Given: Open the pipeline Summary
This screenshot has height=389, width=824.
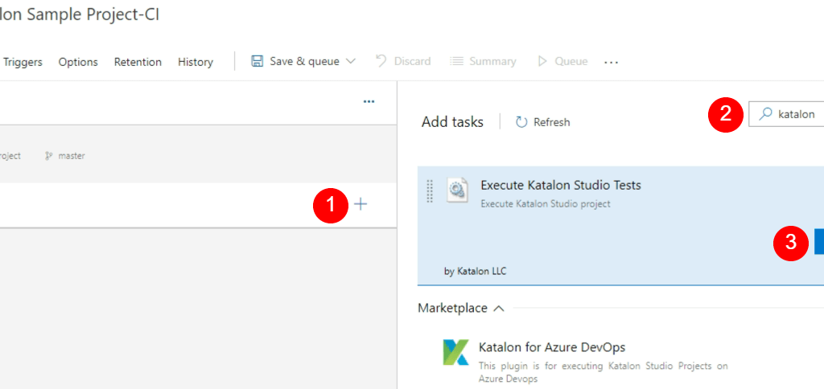Looking at the screenshot, I should click(x=483, y=61).
